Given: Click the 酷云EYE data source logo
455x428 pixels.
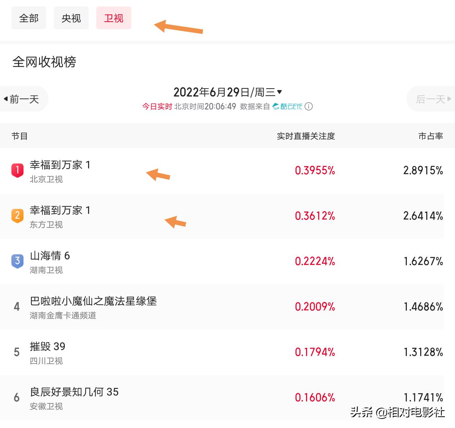Looking at the screenshot, I should pyautogui.click(x=287, y=107).
